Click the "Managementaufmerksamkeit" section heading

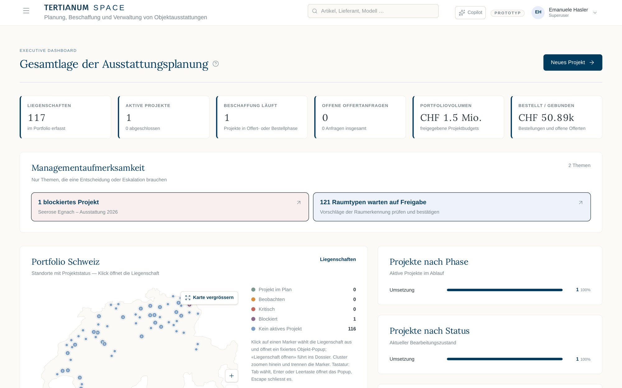tap(88, 168)
